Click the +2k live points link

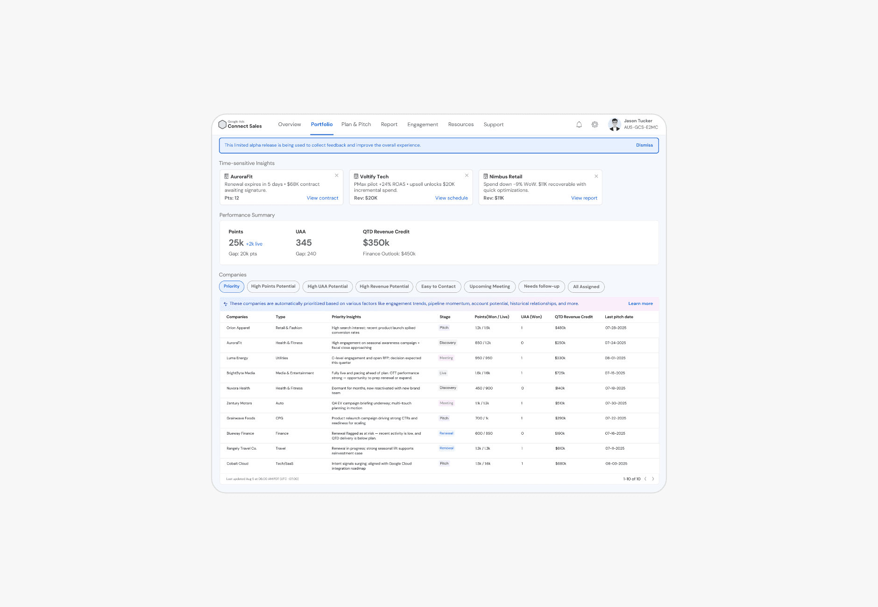(x=254, y=244)
